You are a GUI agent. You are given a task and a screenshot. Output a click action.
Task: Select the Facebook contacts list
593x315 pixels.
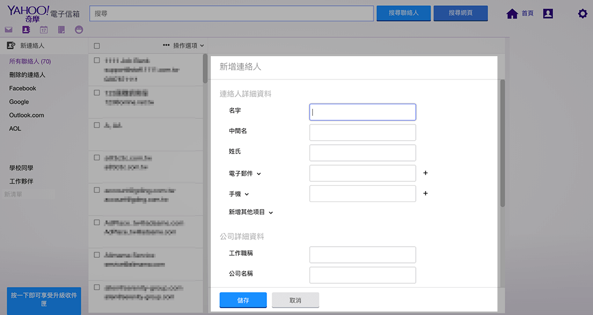tap(23, 89)
